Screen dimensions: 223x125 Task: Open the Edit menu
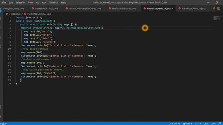click(x=10, y=2)
